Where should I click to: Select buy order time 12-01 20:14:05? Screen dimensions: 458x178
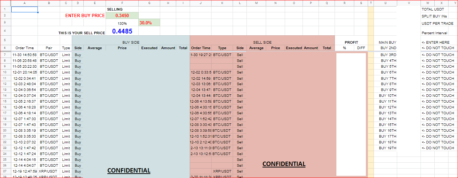click(x=24, y=72)
